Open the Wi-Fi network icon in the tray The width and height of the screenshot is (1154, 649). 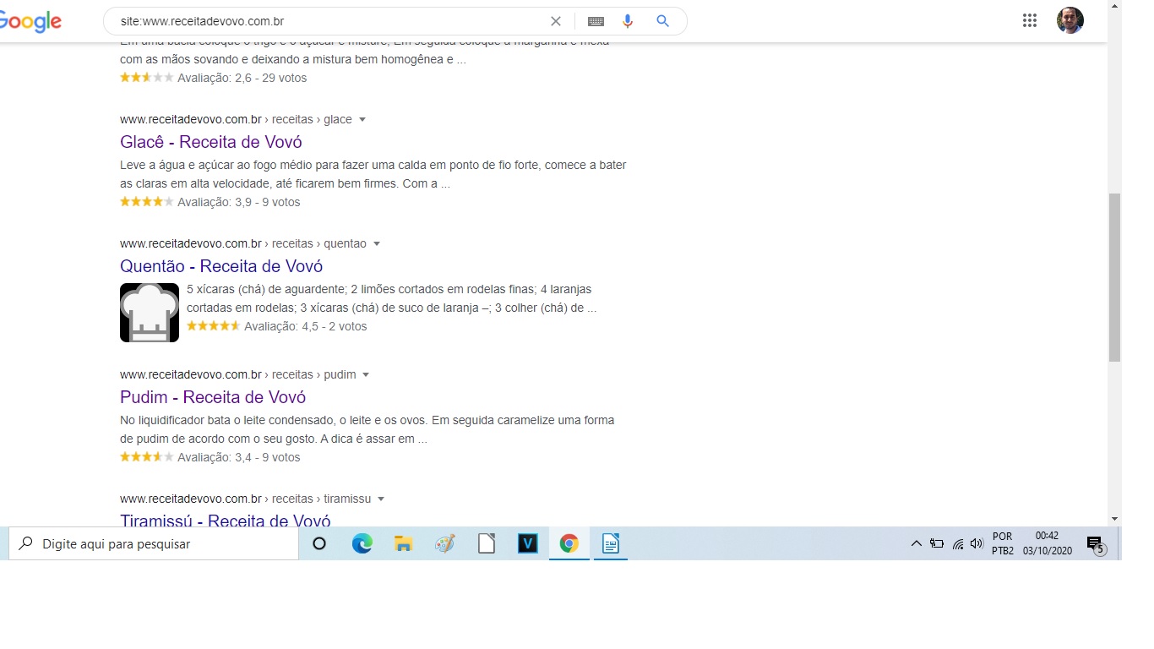click(x=958, y=544)
